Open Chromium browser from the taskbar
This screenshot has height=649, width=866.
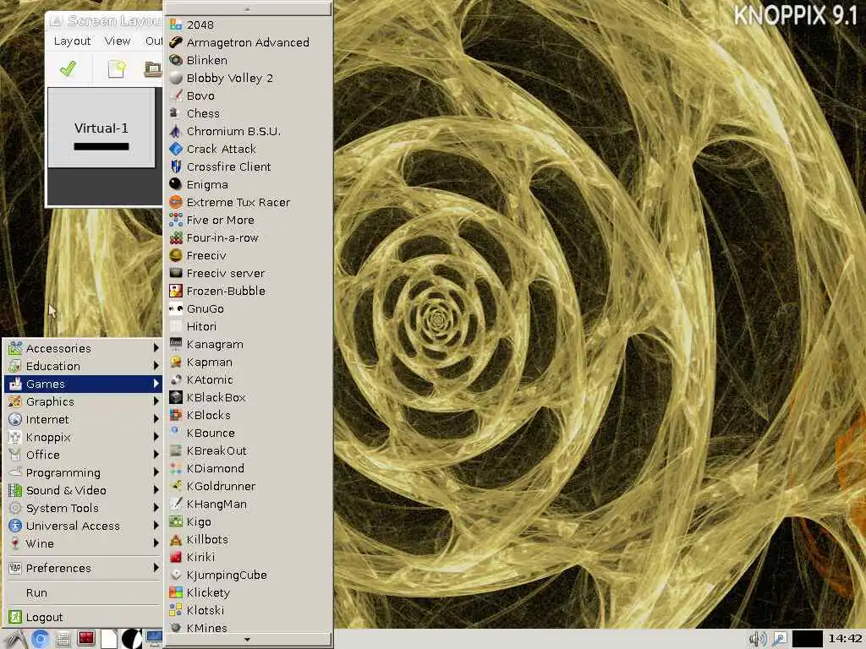pyautogui.click(x=40, y=639)
